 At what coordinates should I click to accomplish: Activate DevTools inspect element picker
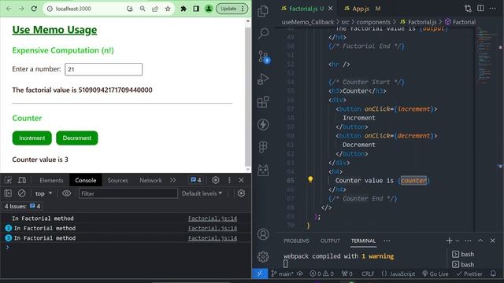(9, 180)
